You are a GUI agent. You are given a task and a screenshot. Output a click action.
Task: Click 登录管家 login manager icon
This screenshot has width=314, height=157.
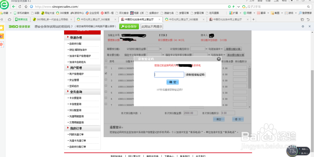(300, 13)
